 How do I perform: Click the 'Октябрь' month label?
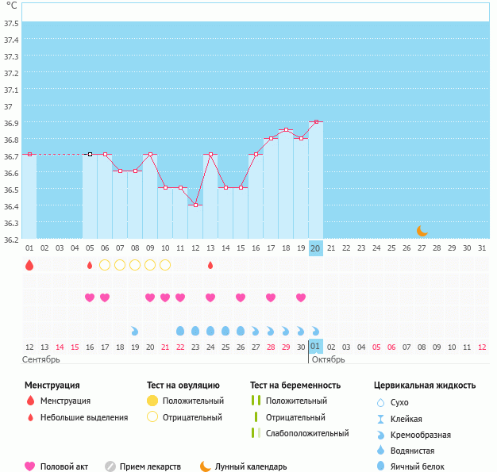328,360
